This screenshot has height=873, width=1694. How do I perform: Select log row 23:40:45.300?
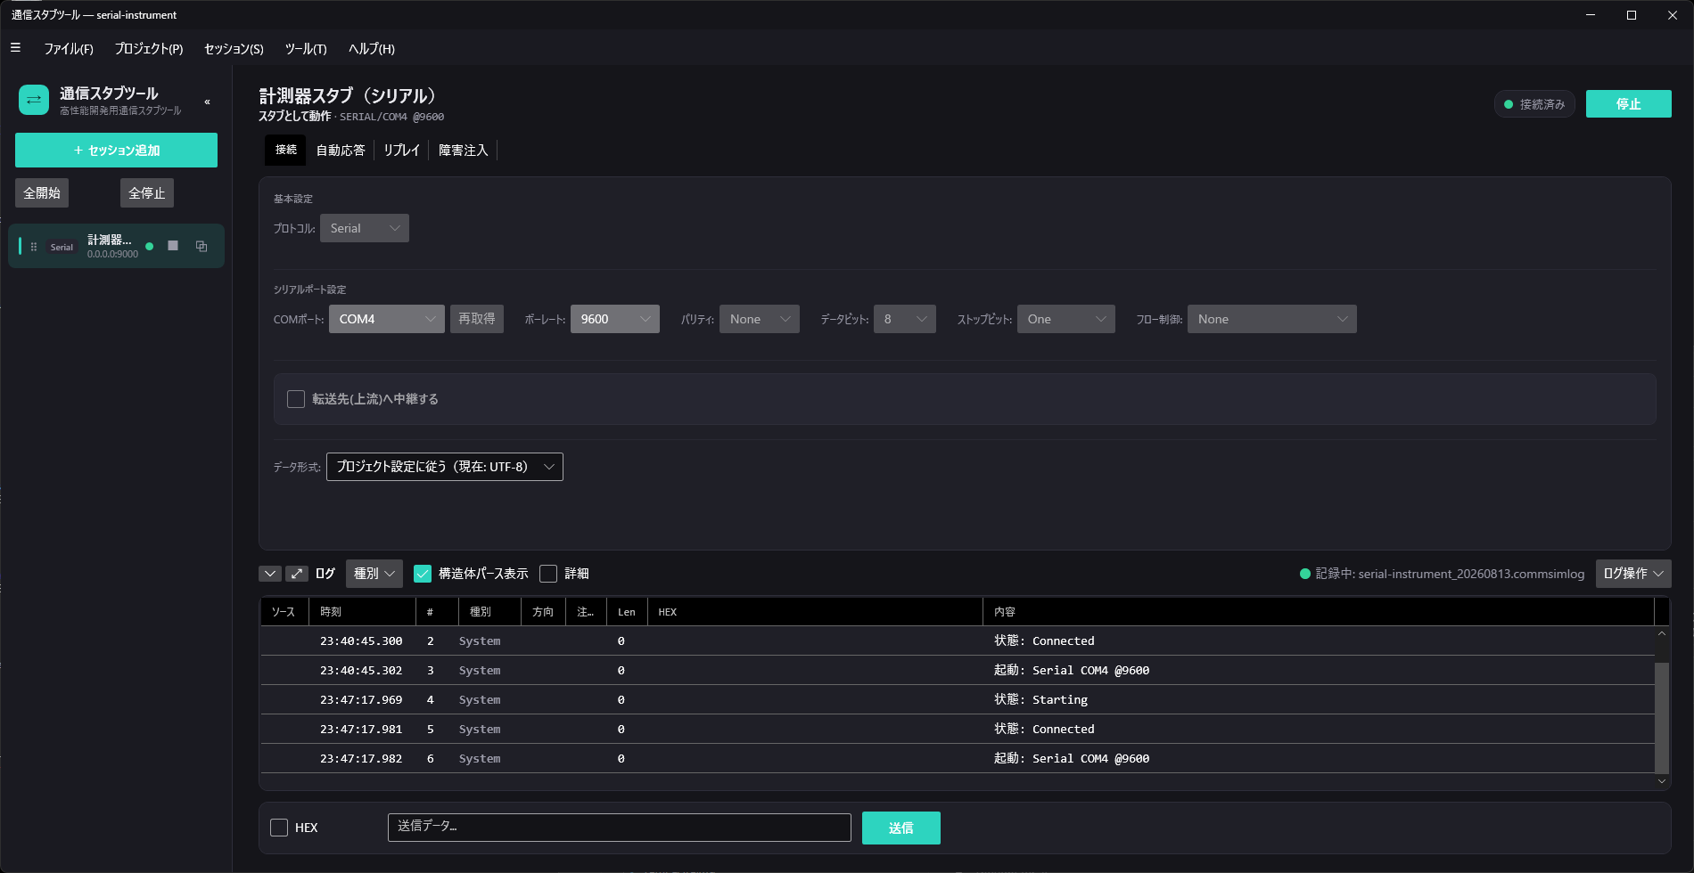coord(958,640)
